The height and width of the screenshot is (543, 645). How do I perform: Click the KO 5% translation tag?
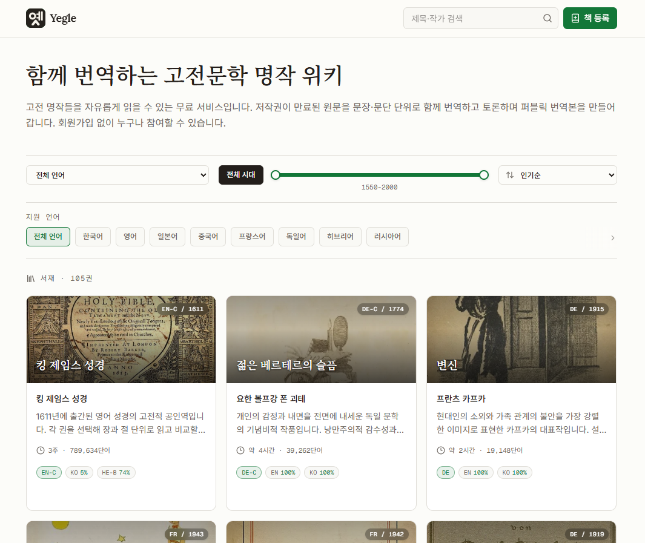[79, 473]
